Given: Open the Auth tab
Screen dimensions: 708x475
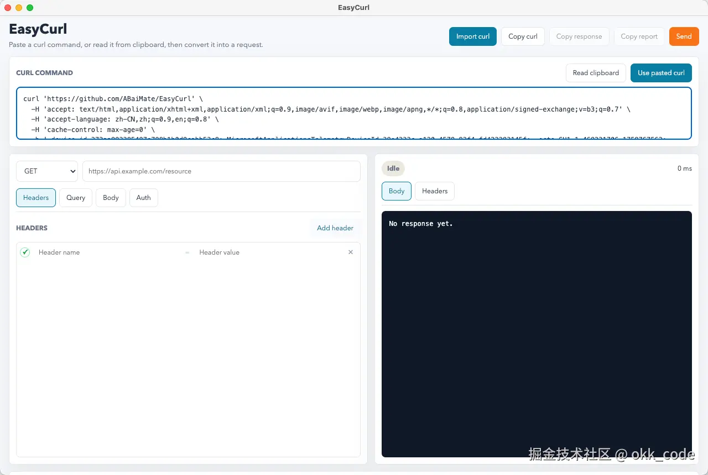Looking at the screenshot, I should click(143, 198).
